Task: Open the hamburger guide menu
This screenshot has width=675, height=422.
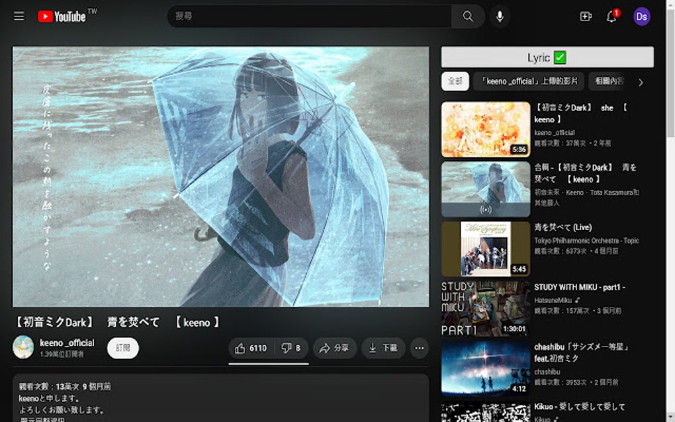Action: pyautogui.click(x=19, y=17)
